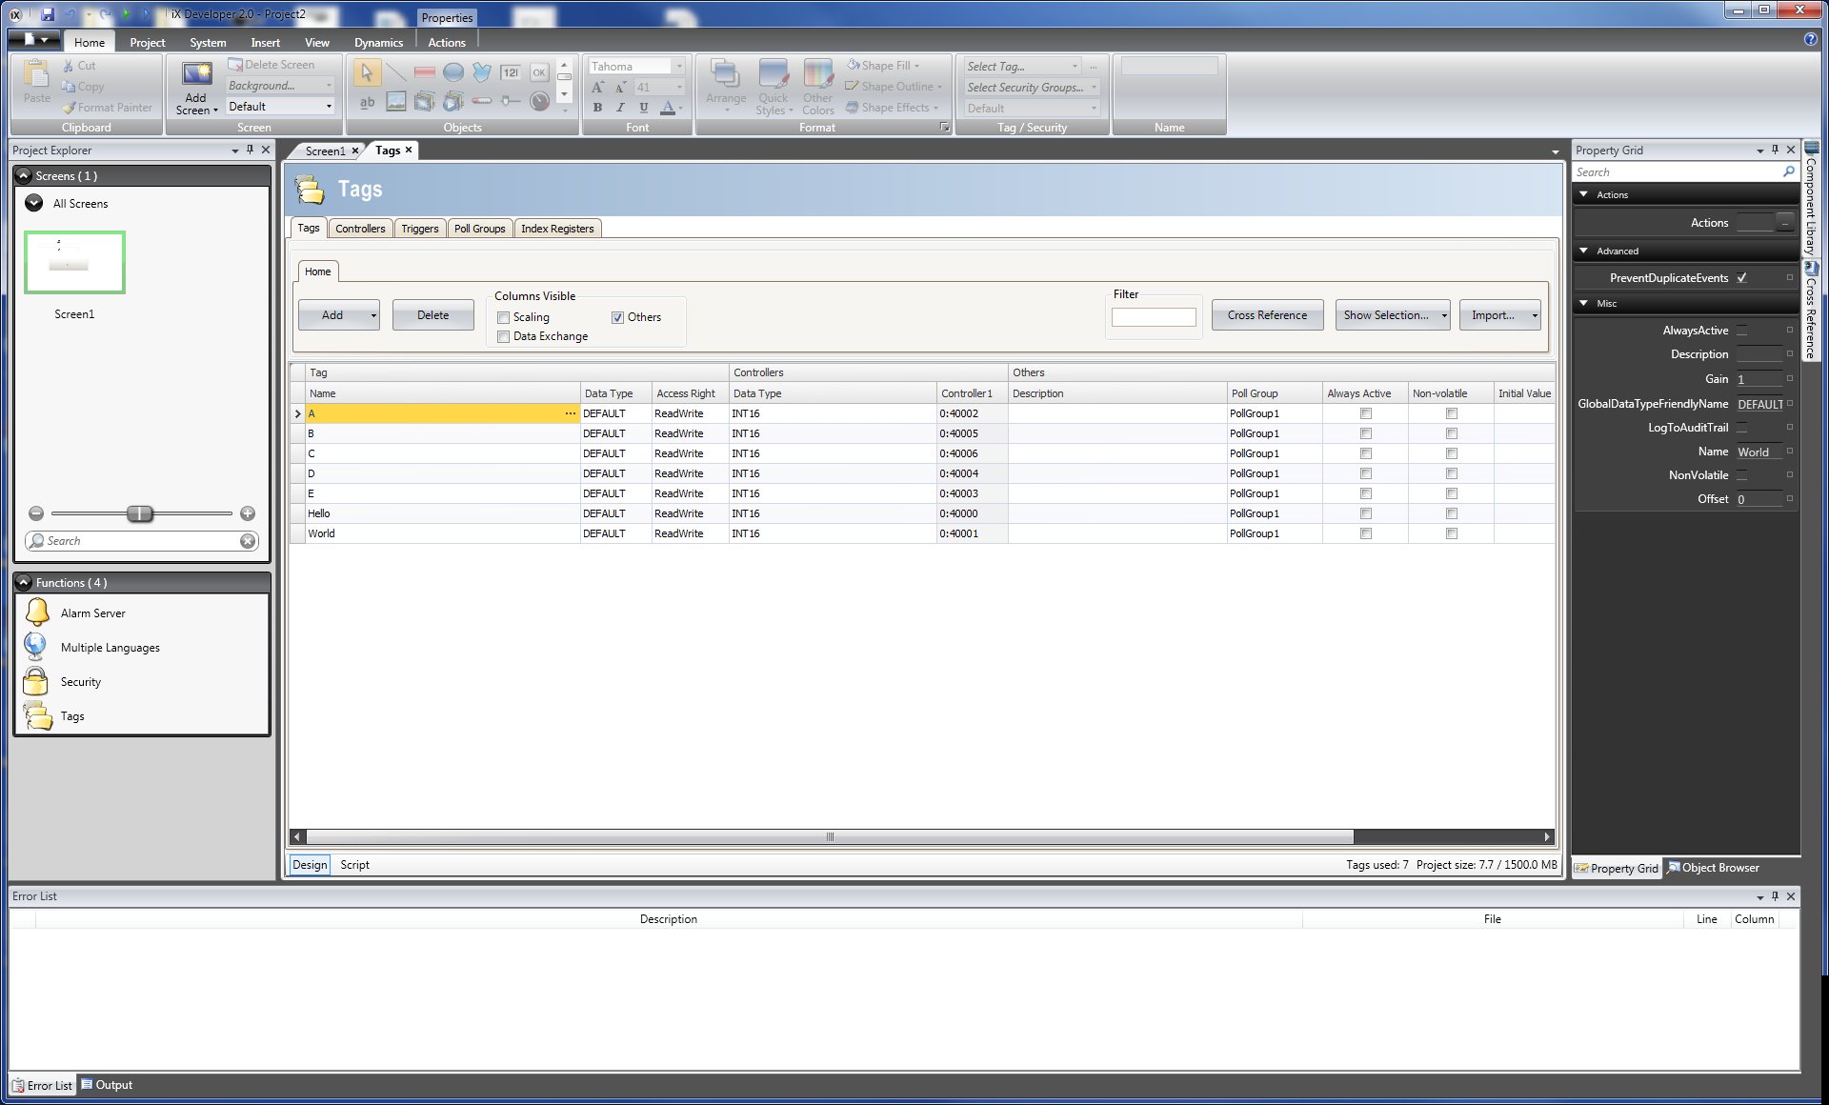1829x1105 pixels.
Task: Click the Add tag button
Action: point(332,315)
